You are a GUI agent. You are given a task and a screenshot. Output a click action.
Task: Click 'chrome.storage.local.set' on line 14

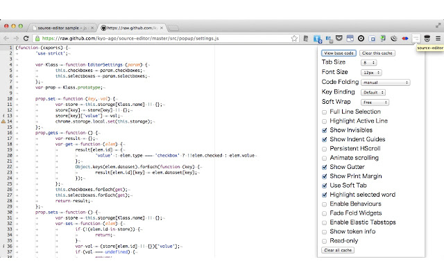click(x=85, y=122)
